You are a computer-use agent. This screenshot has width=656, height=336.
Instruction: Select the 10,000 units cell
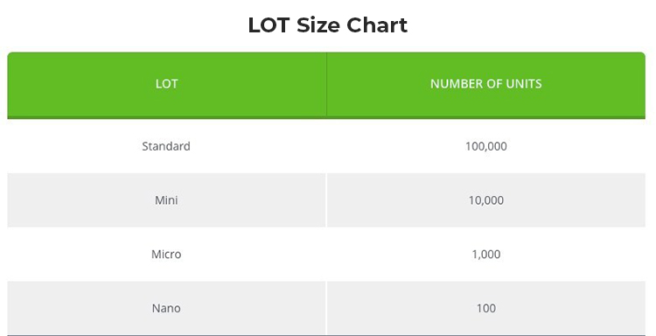485,200
